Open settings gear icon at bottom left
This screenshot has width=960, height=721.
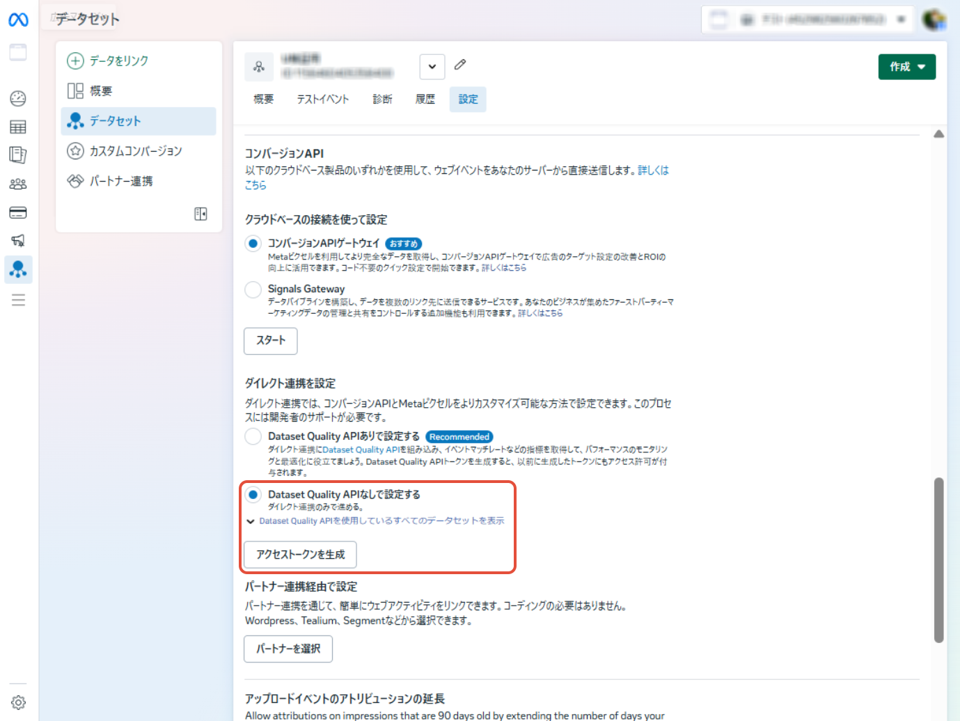pos(18,702)
